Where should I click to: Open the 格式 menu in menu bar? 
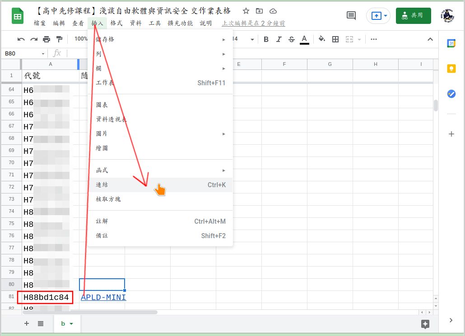click(116, 23)
